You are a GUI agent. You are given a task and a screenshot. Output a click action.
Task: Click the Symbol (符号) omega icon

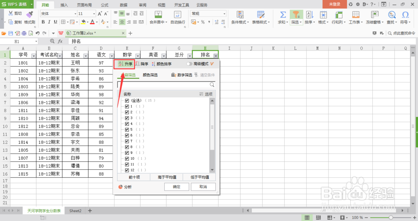coord(405,14)
